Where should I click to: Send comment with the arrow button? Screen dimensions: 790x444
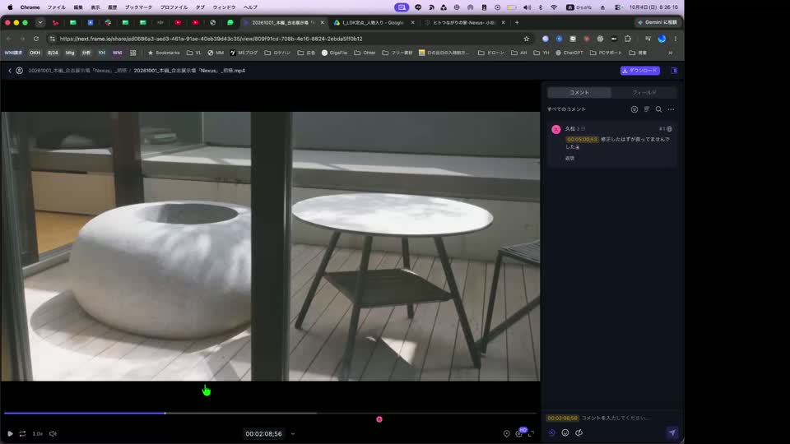point(672,432)
